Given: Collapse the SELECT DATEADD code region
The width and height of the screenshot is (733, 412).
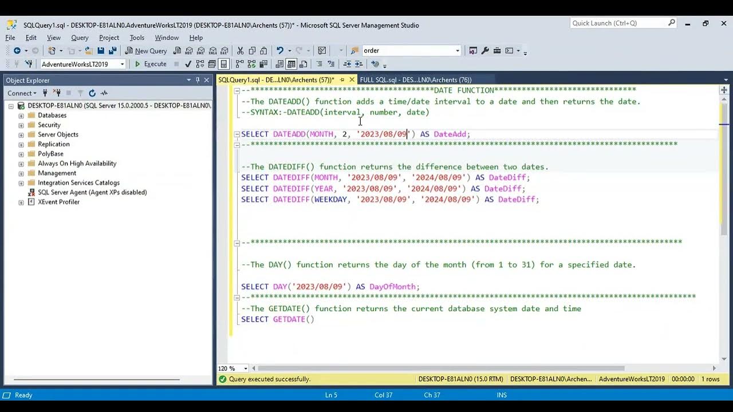Looking at the screenshot, I should (x=237, y=134).
